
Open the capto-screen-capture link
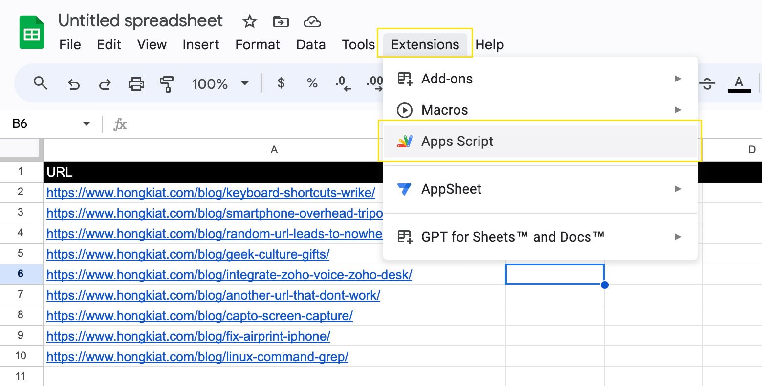click(x=199, y=316)
